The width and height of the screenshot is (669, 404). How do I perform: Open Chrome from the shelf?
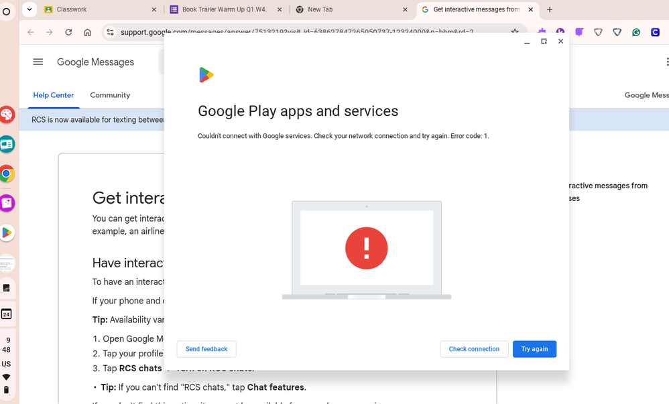(x=7, y=174)
